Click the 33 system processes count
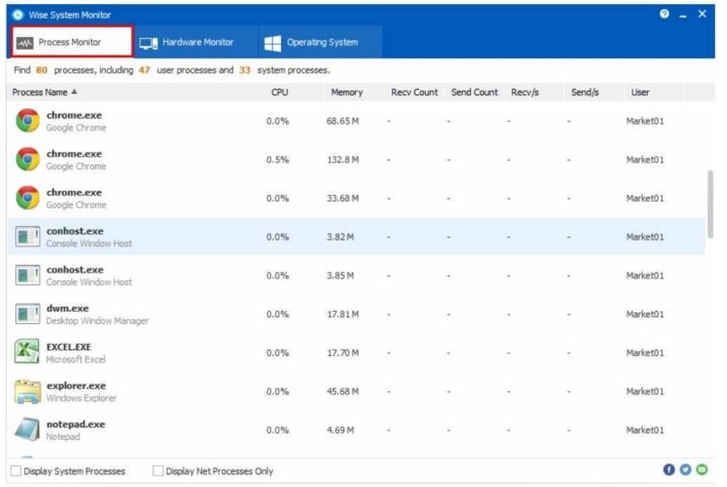 [244, 70]
